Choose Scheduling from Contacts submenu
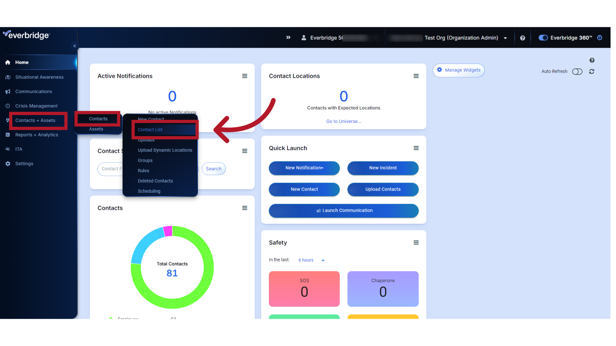616x346 pixels. tap(149, 191)
